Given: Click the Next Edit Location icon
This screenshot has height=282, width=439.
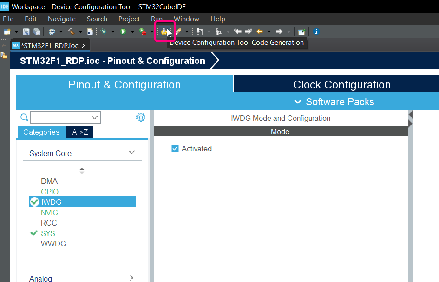Looking at the screenshot, I should coord(249,31).
